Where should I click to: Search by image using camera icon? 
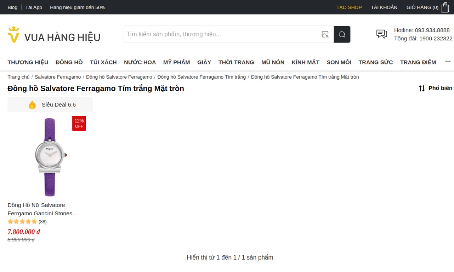[x=325, y=34]
